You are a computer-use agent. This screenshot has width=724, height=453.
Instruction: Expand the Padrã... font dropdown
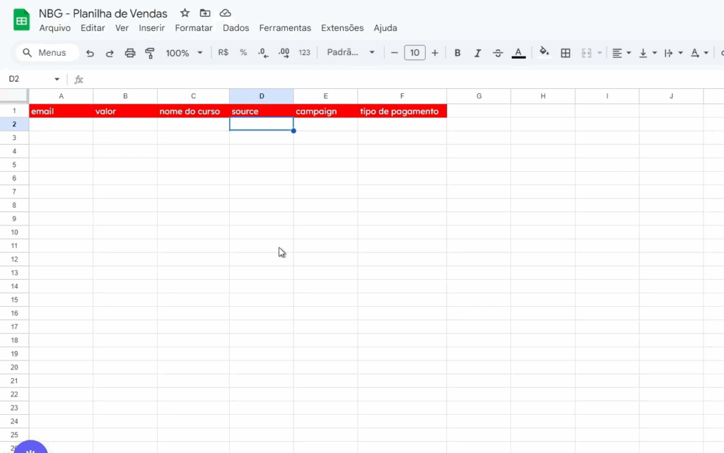pos(351,53)
